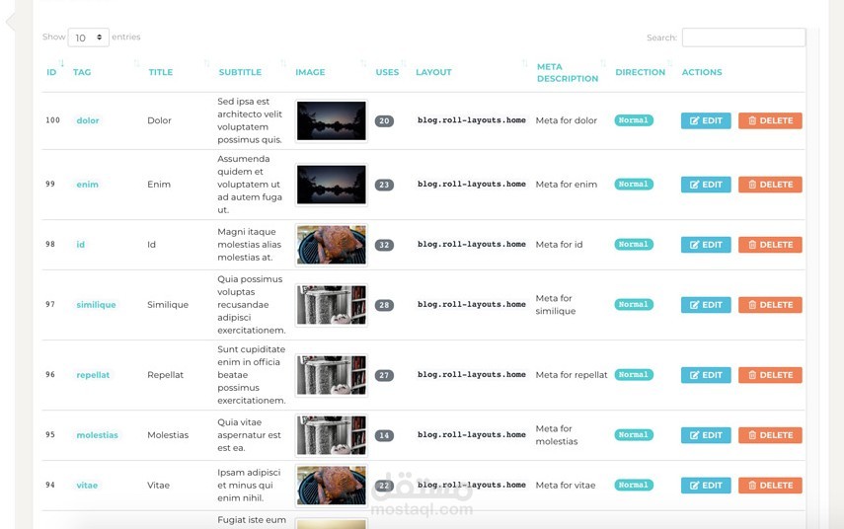This screenshot has width=844, height=529.
Task: Open the repellat row image thumbnail
Action: click(x=331, y=375)
